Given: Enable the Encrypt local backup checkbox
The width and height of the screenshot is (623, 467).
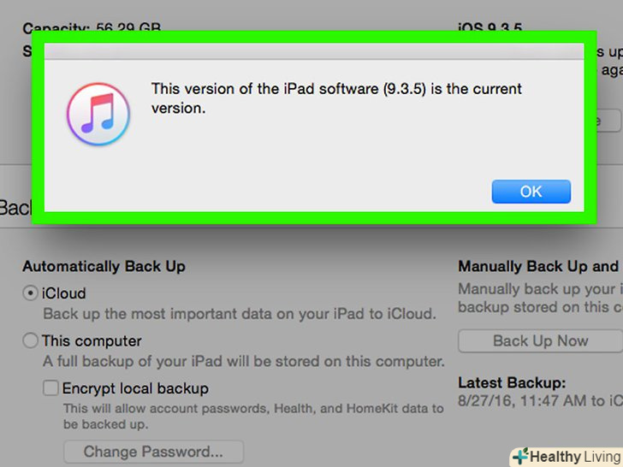Looking at the screenshot, I should (x=50, y=388).
